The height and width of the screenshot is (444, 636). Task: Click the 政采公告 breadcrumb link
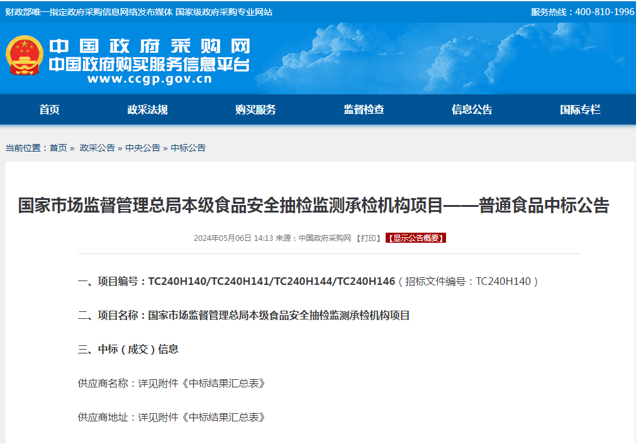click(98, 148)
